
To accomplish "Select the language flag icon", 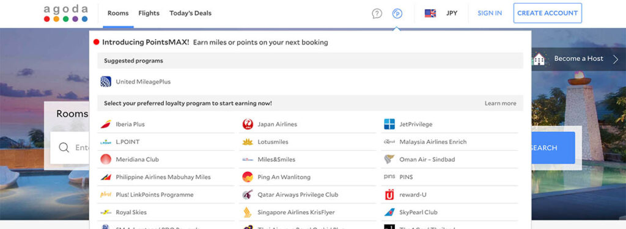I will point(430,13).
